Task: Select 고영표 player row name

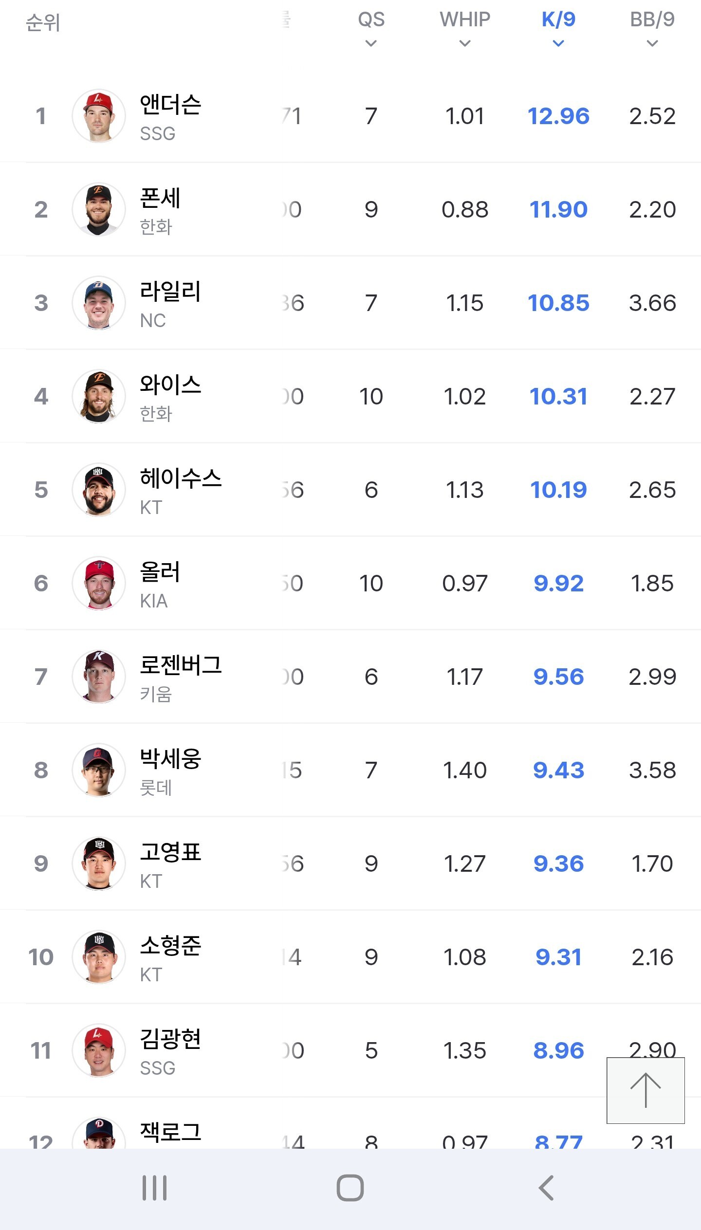Action: click(170, 852)
